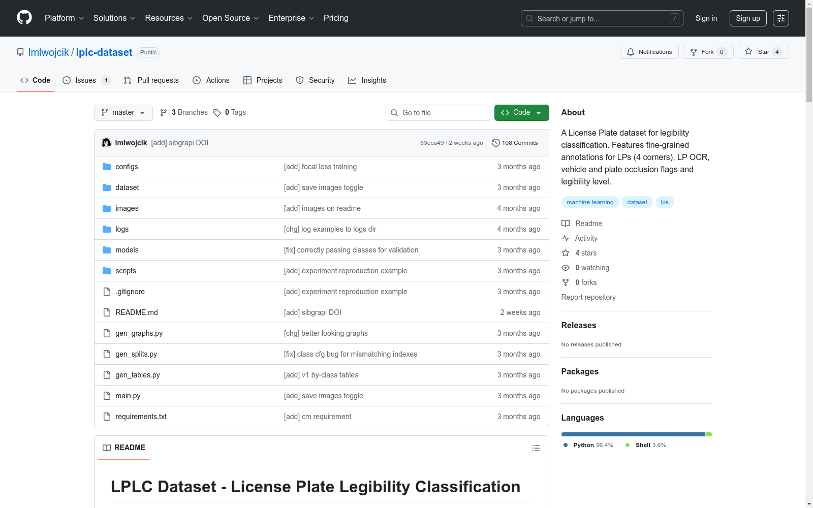Viewport: 813px width, 508px height.
Task: Click the folder icon beside dataset
Action: (x=107, y=187)
